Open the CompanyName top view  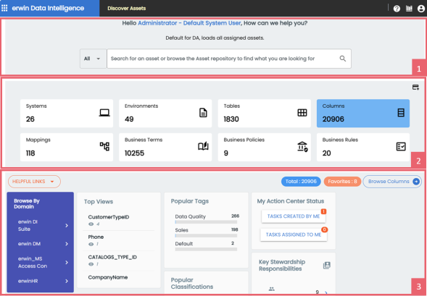[108, 277]
